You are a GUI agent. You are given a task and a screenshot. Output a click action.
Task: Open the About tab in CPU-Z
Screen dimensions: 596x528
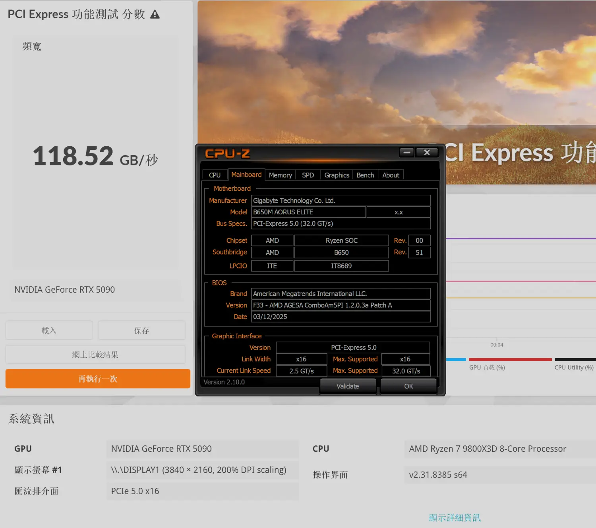coord(391,175)
